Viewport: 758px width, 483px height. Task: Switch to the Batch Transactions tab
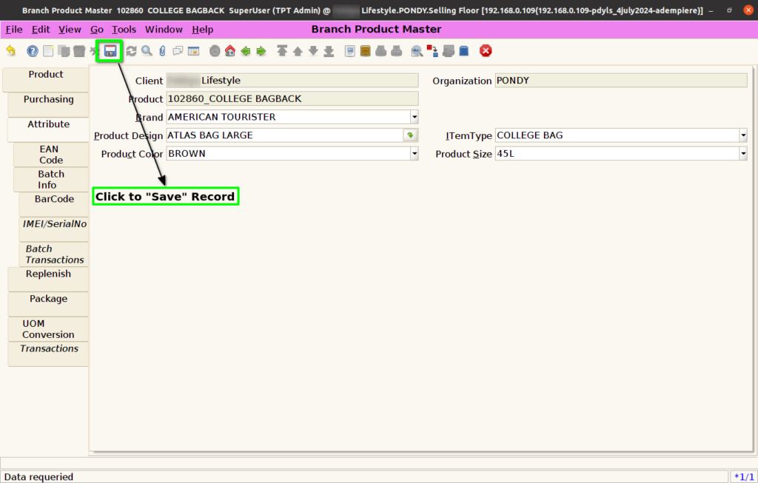pos(54,254)
